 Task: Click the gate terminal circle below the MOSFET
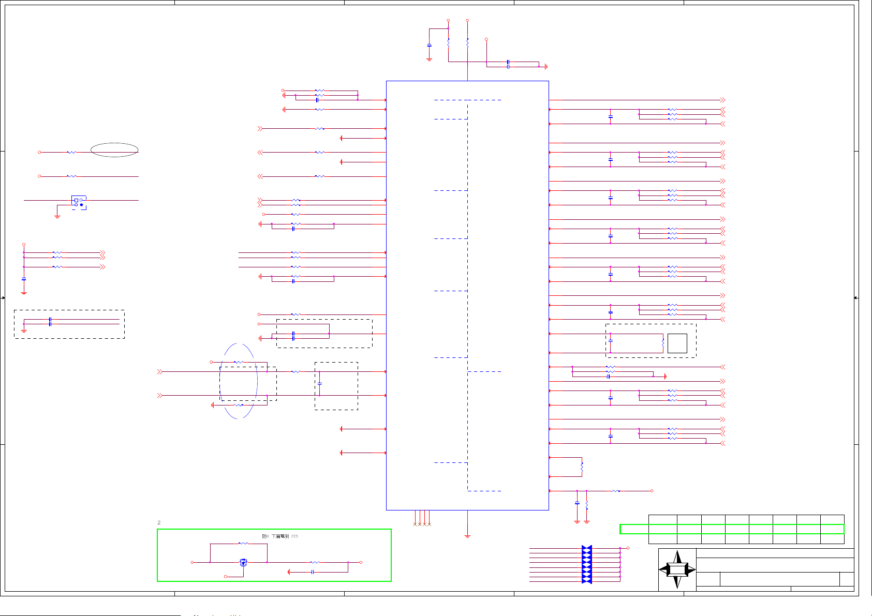pyautogui.click(x=225, y=576)
